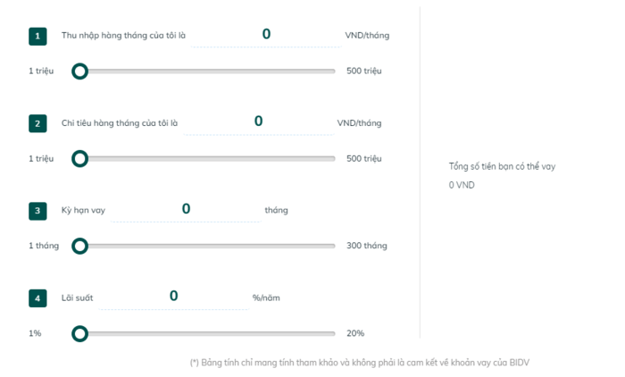Click the loan term slider handle
Viewport: 625px width, 377px height.
coord(79,246)
